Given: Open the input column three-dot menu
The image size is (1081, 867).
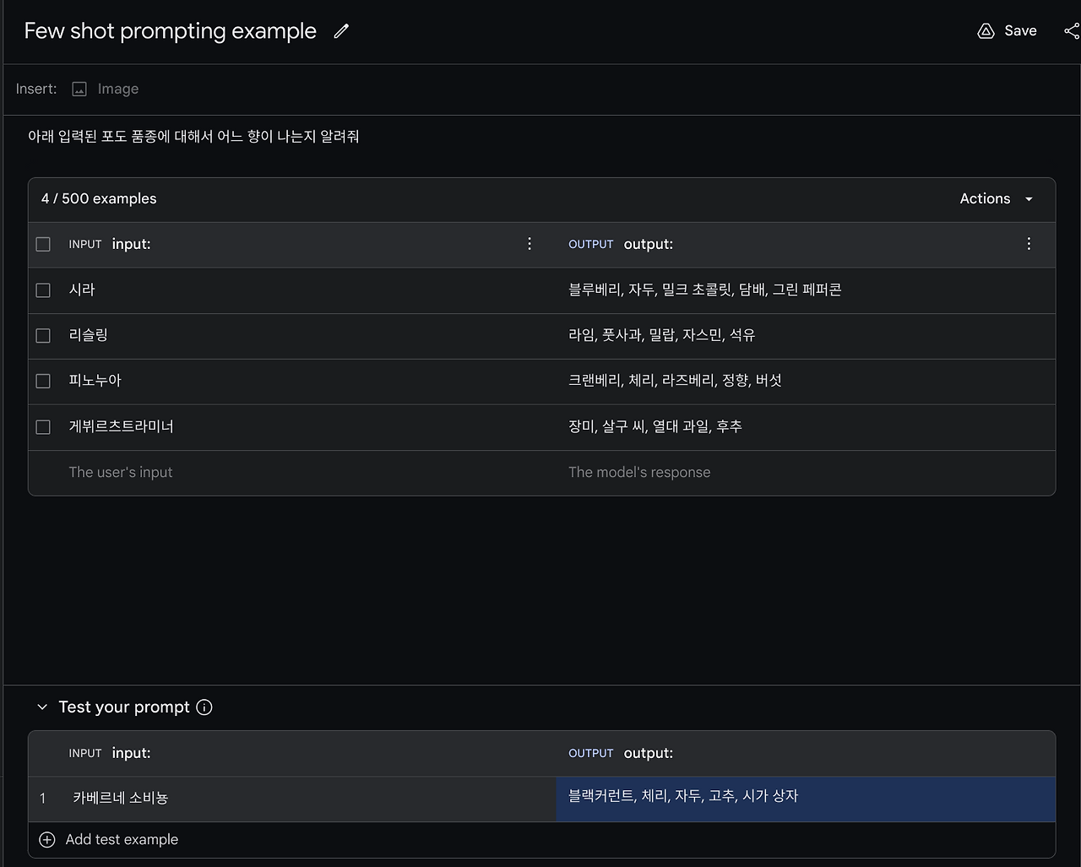Looking at the screenshot, I should tap(530, 244).
